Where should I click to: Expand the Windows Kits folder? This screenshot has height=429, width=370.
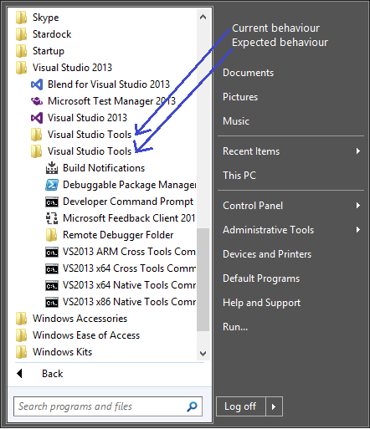pos(62,352)
